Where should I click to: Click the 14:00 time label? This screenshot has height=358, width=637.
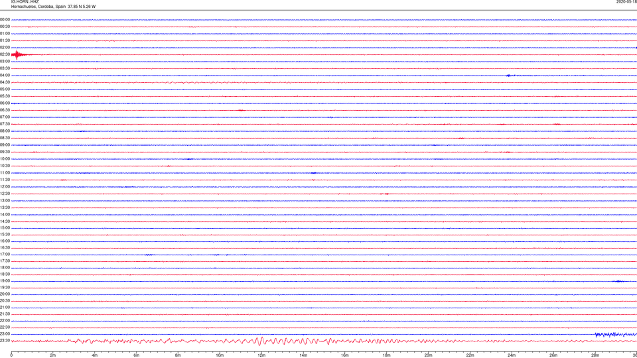pos(5,215)
